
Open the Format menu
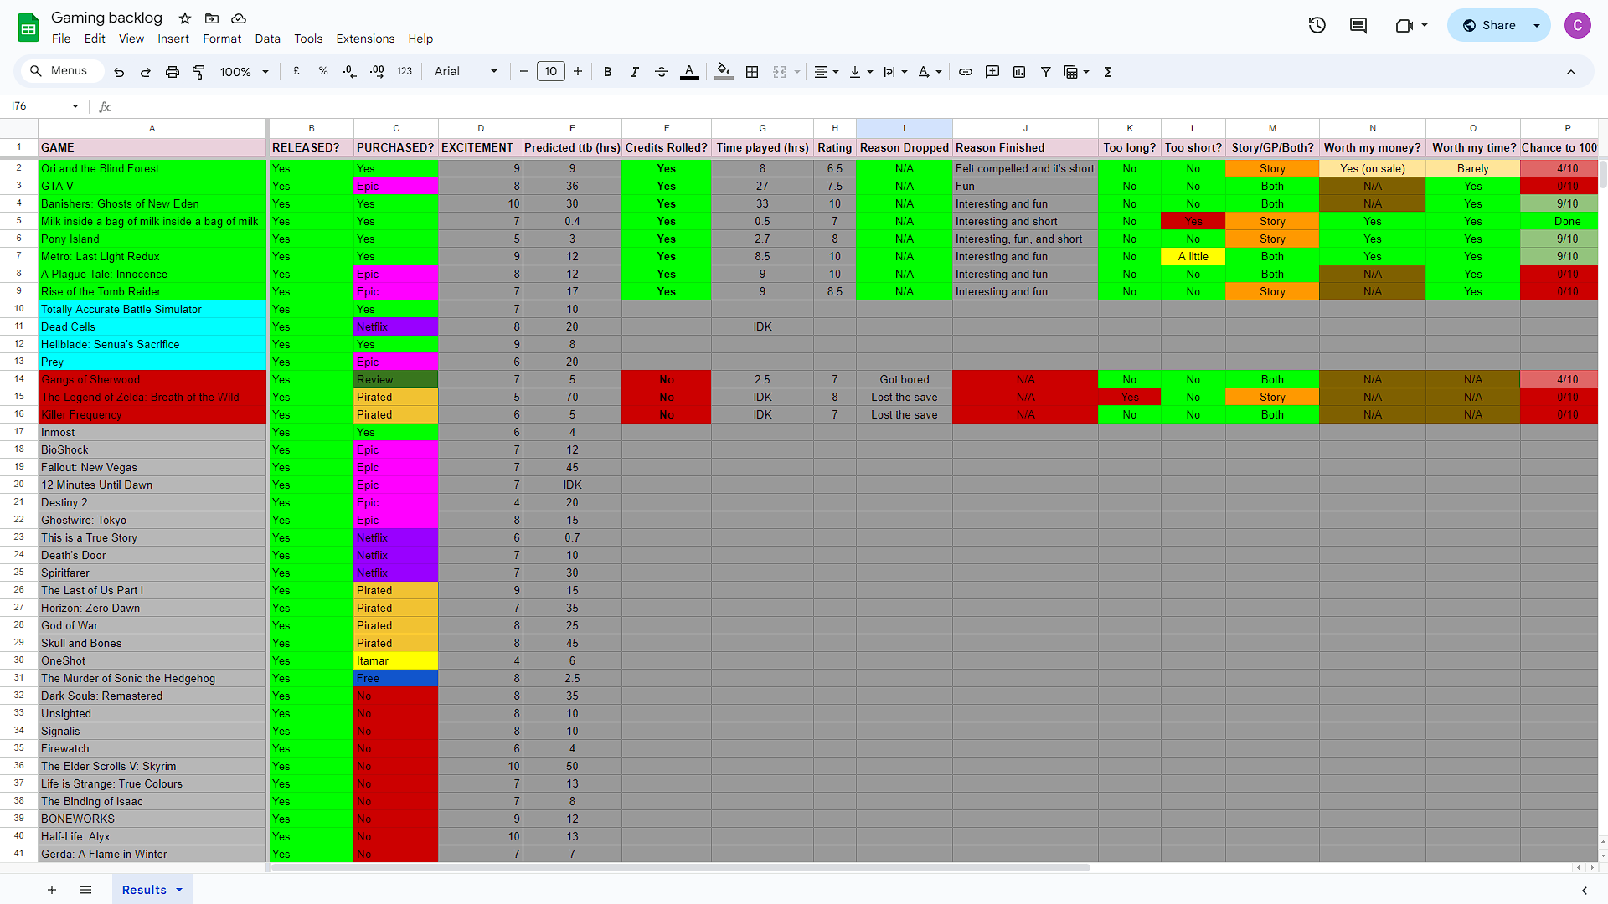[x=222, y=39]
